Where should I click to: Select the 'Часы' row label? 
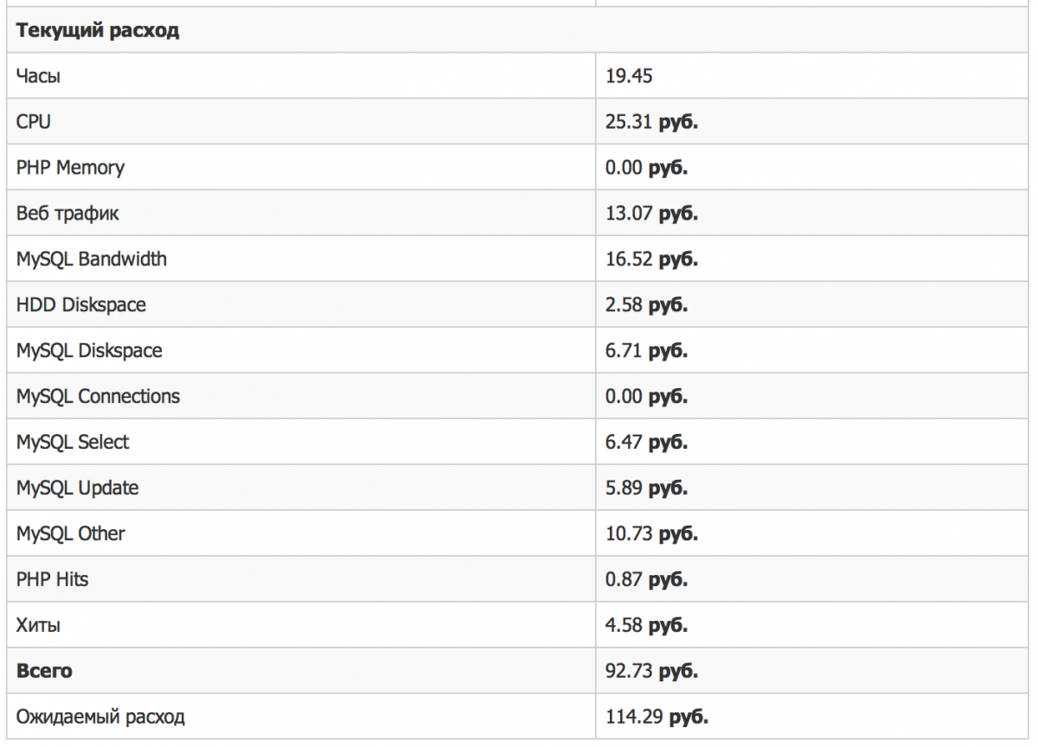[38, 76]
